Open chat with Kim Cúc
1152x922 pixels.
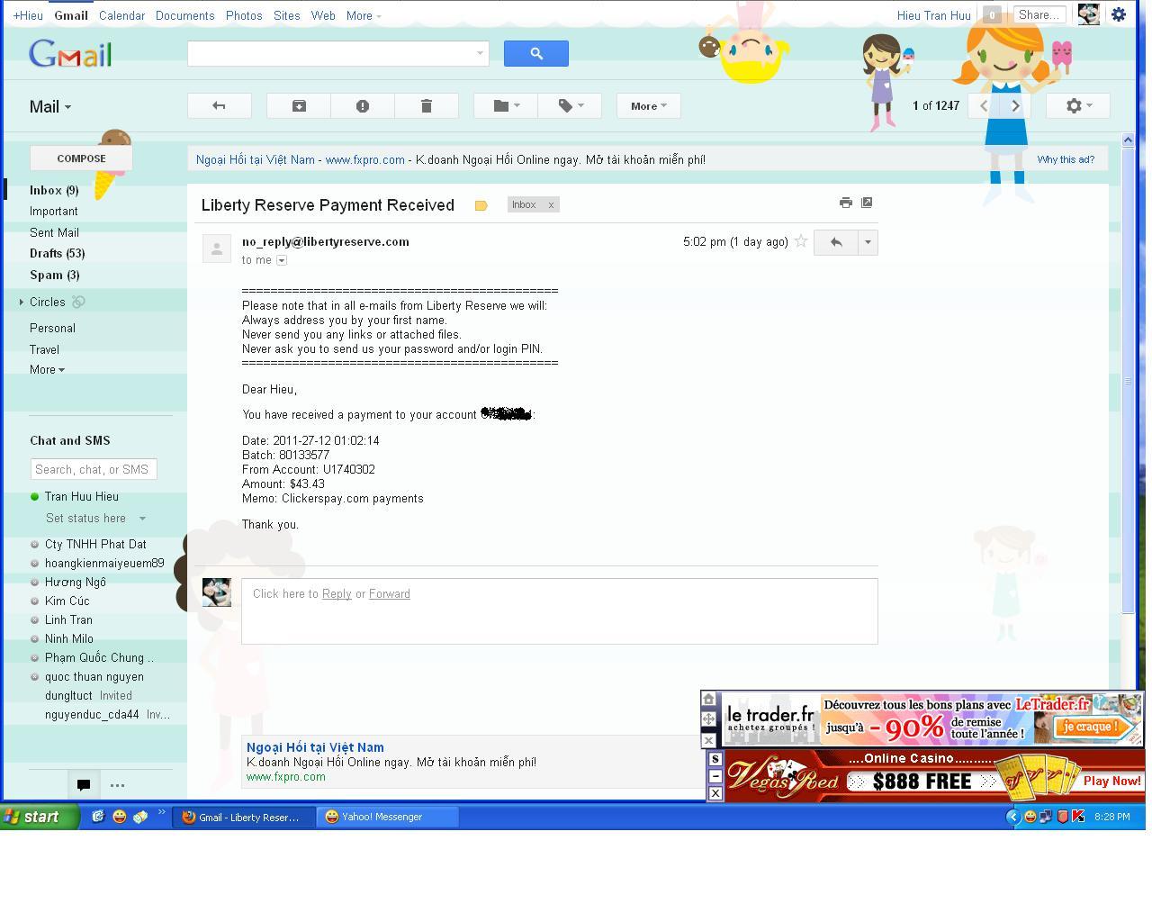coord(67,601)
